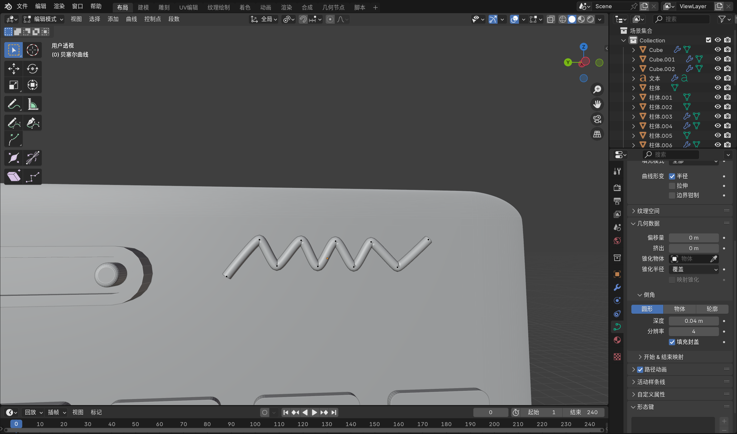Open the 锥化半径 dropdown
This screenshot has height=434, width=737.
coord(694,269)
